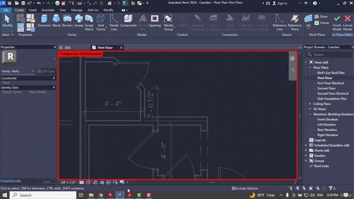Expand the 3D Views tree node
Image resolution: width=354 pixels, height=199 pixels.
(310, 109)
